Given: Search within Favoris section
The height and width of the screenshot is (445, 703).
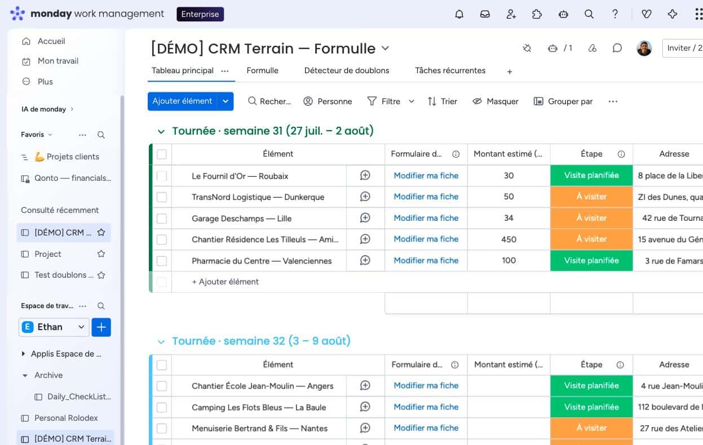Looking at the screenshot, I should 101,135.
